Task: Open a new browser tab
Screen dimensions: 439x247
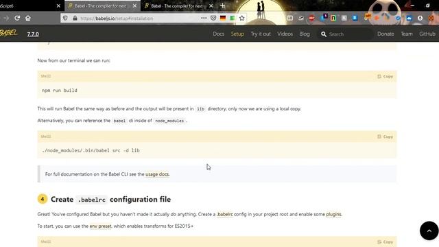Action: coord(222,5)
